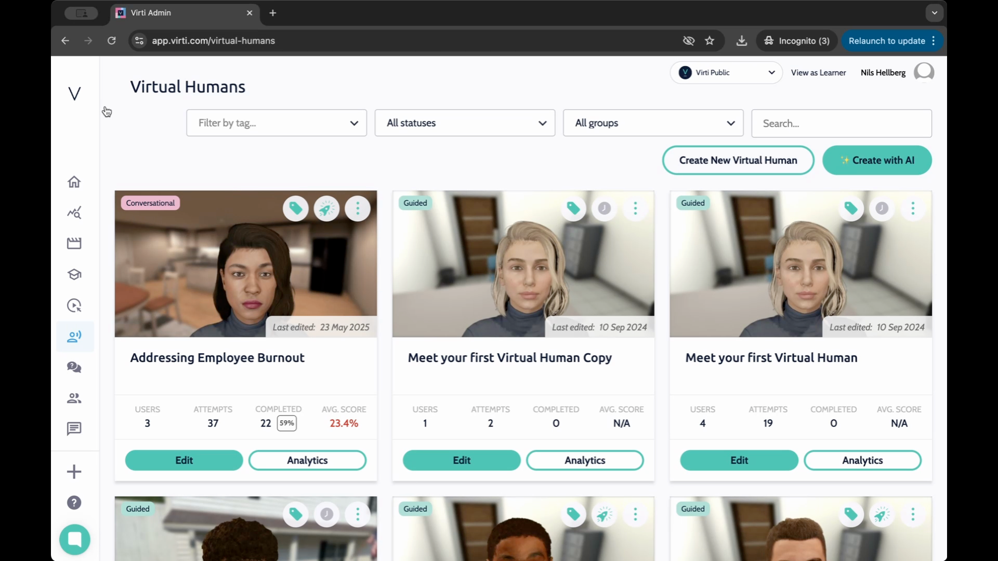Toggle publish rocket on Addressing Employee Burnout

click(326, 209)
